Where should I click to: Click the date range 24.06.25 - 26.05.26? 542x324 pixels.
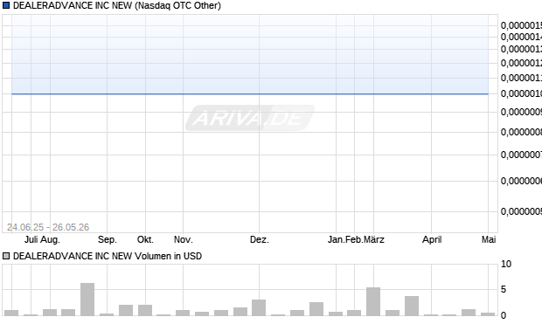tap(48, 227)
